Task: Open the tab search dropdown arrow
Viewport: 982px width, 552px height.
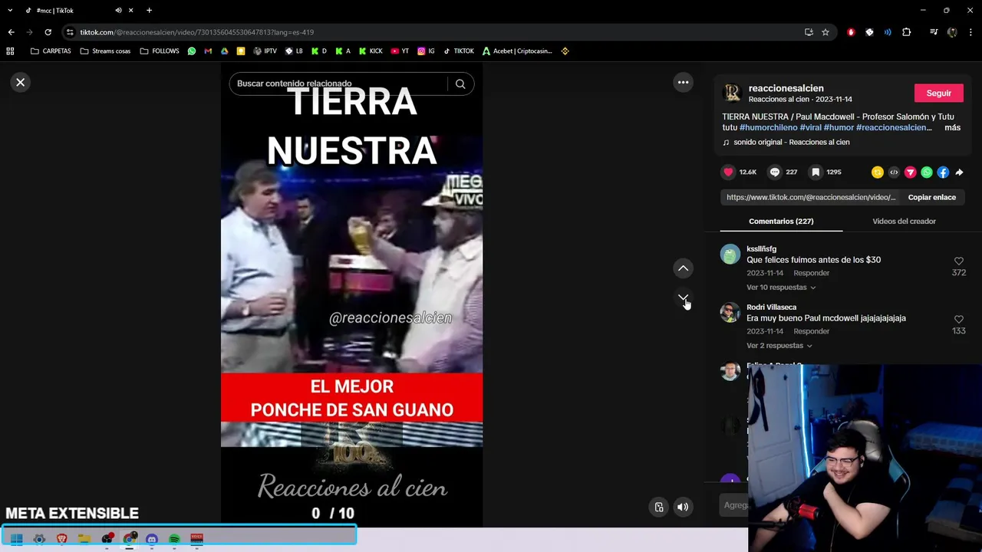Action: point(10,11)
